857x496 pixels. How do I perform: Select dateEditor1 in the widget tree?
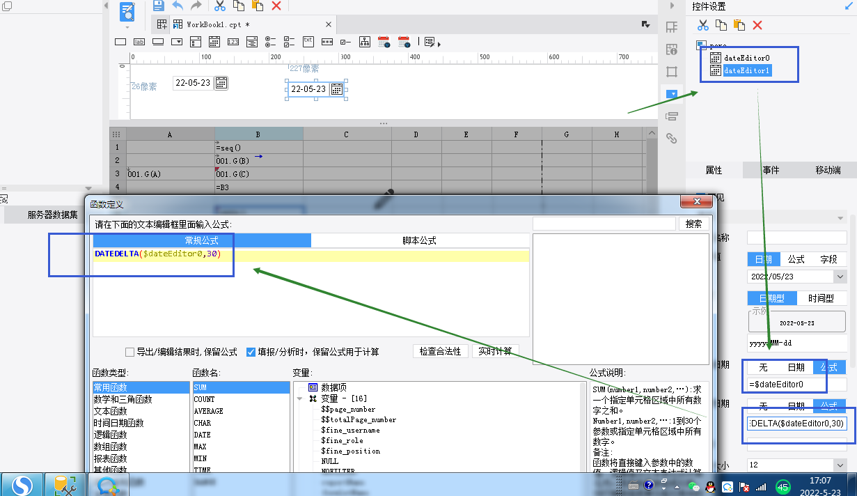coord(747,70)
